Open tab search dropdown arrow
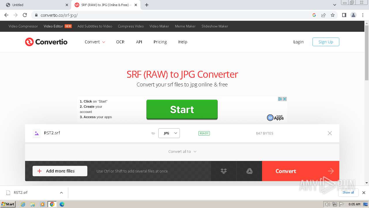 (x=334, y=5)
